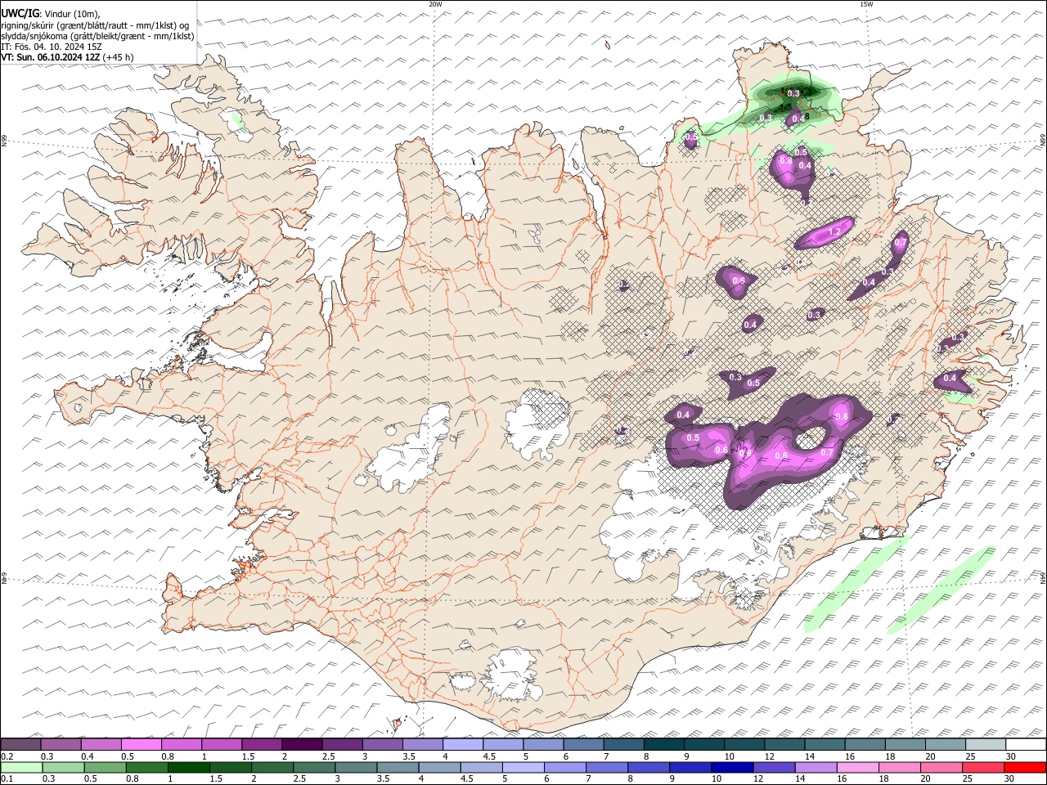Screen dimensions: 1047x785
Task: Click the dark teal upper-row swatch starting at 8
Action: click(x=664, y=744)
